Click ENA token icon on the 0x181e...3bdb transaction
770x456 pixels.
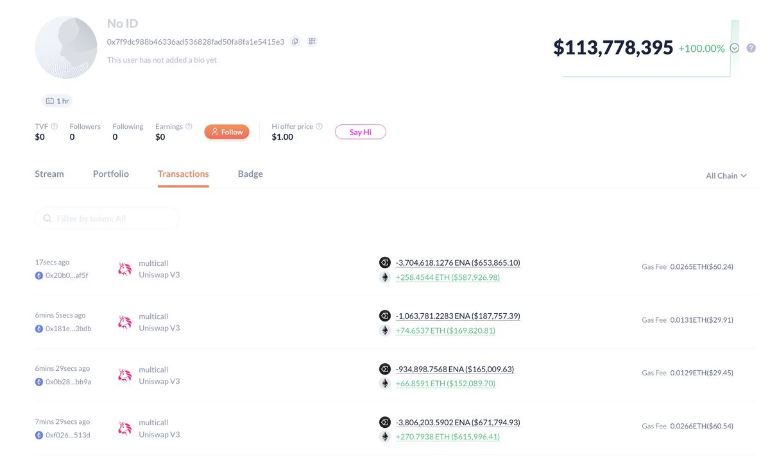tap(384, 316)
